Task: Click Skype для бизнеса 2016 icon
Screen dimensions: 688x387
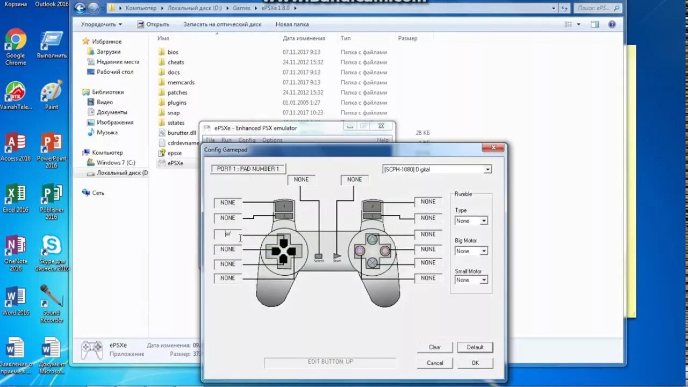Action: click(x=52, y=254)
